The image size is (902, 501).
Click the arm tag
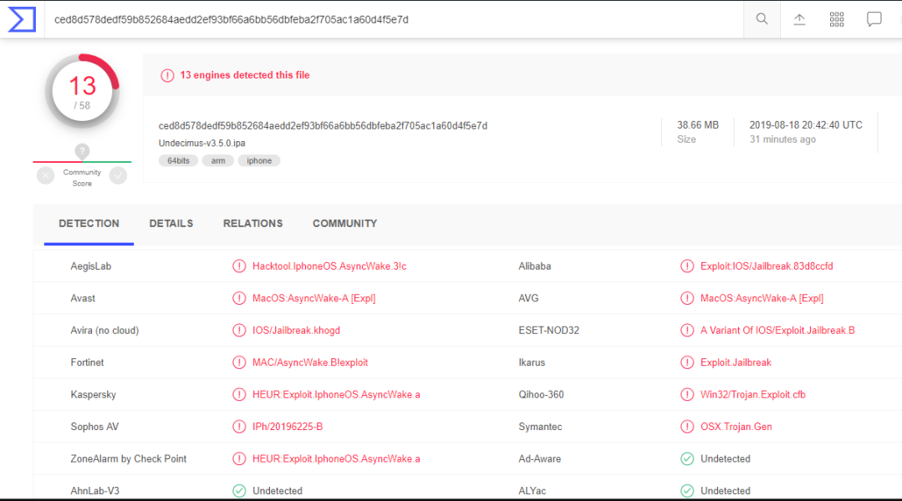[218, 160]
